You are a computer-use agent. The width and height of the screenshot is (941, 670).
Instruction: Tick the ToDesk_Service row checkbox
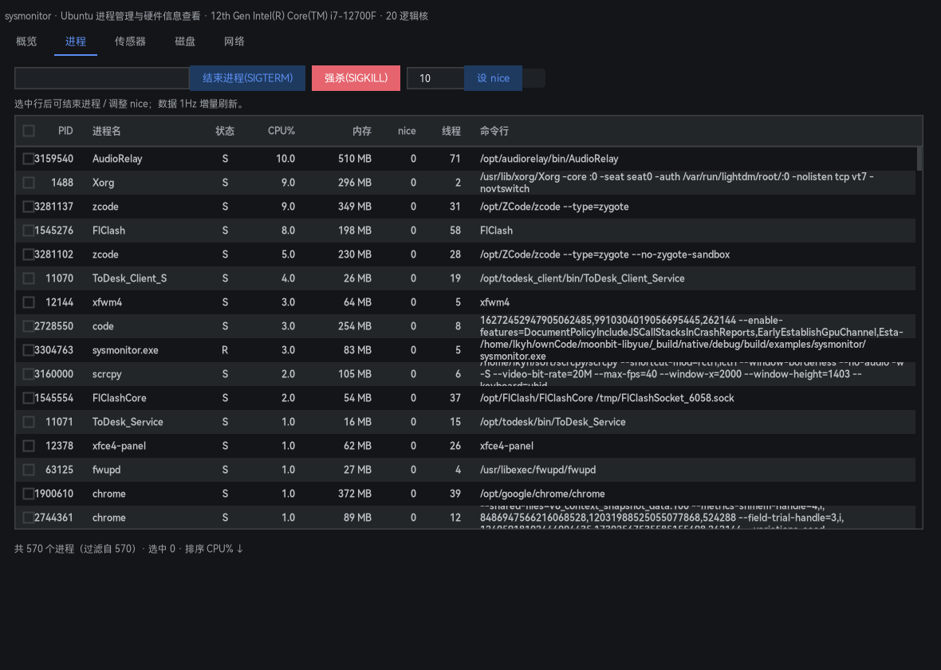pyautogui.click(x=28, y=422)
